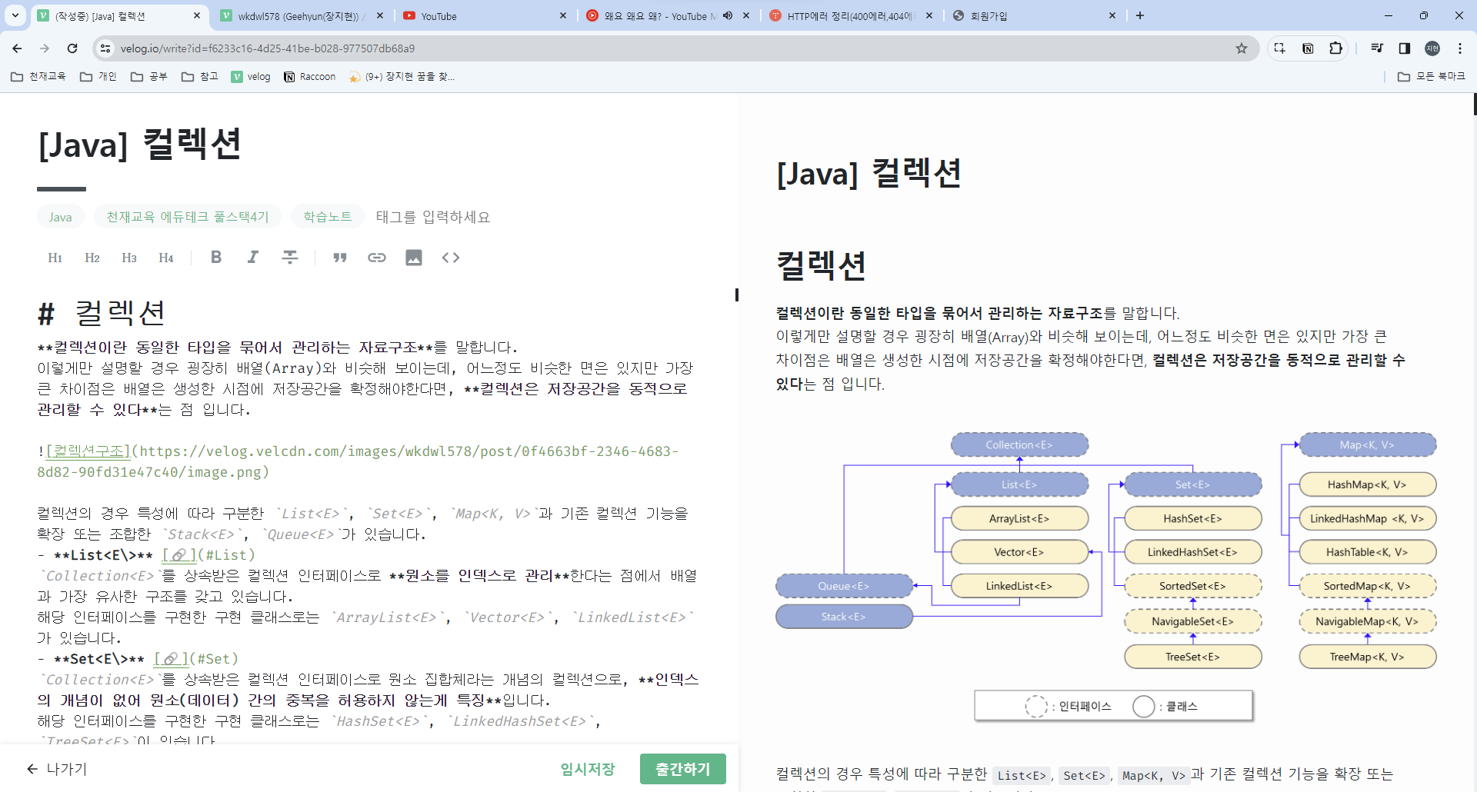
Task: Toggle bookmark star for this page
Action: pos(1242,48)
